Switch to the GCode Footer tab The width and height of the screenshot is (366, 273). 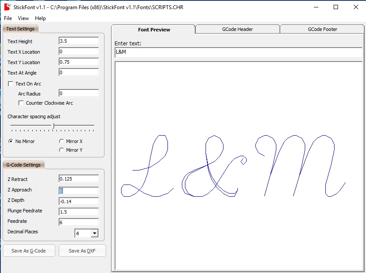322,29
